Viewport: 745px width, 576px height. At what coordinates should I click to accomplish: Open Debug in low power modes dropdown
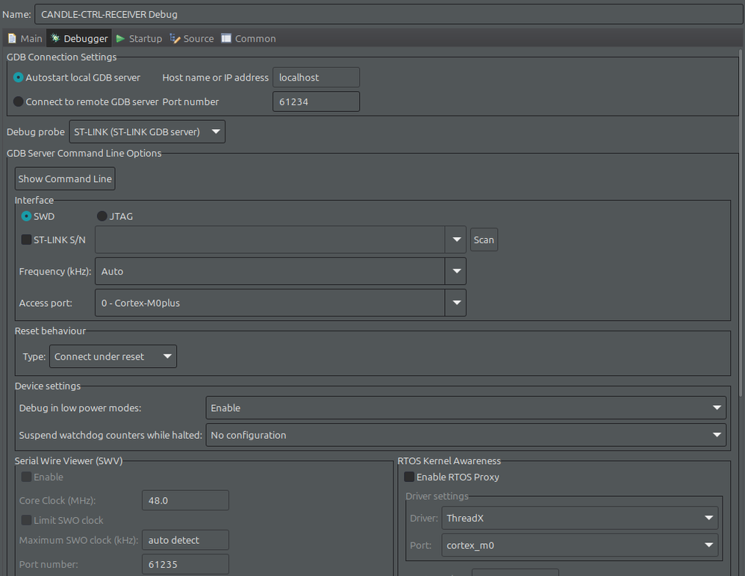(466, 408)
